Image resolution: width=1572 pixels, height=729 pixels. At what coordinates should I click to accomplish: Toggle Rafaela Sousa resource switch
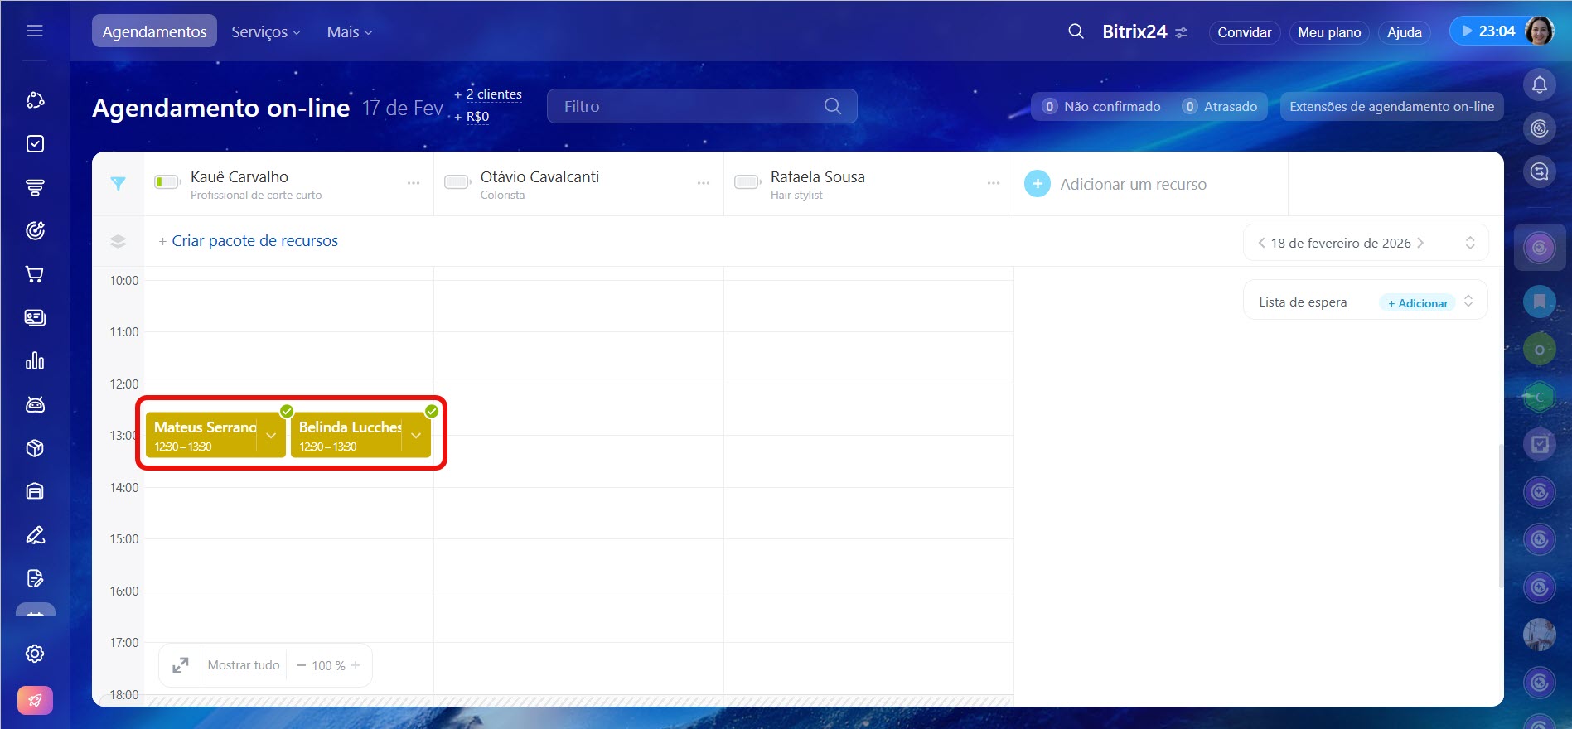[x=747, y=182]
